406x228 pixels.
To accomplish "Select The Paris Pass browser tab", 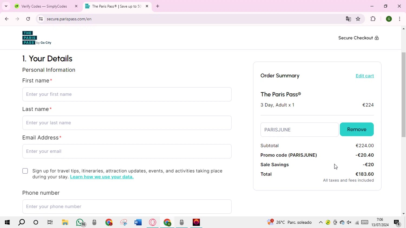I will [x=117, y=6].
